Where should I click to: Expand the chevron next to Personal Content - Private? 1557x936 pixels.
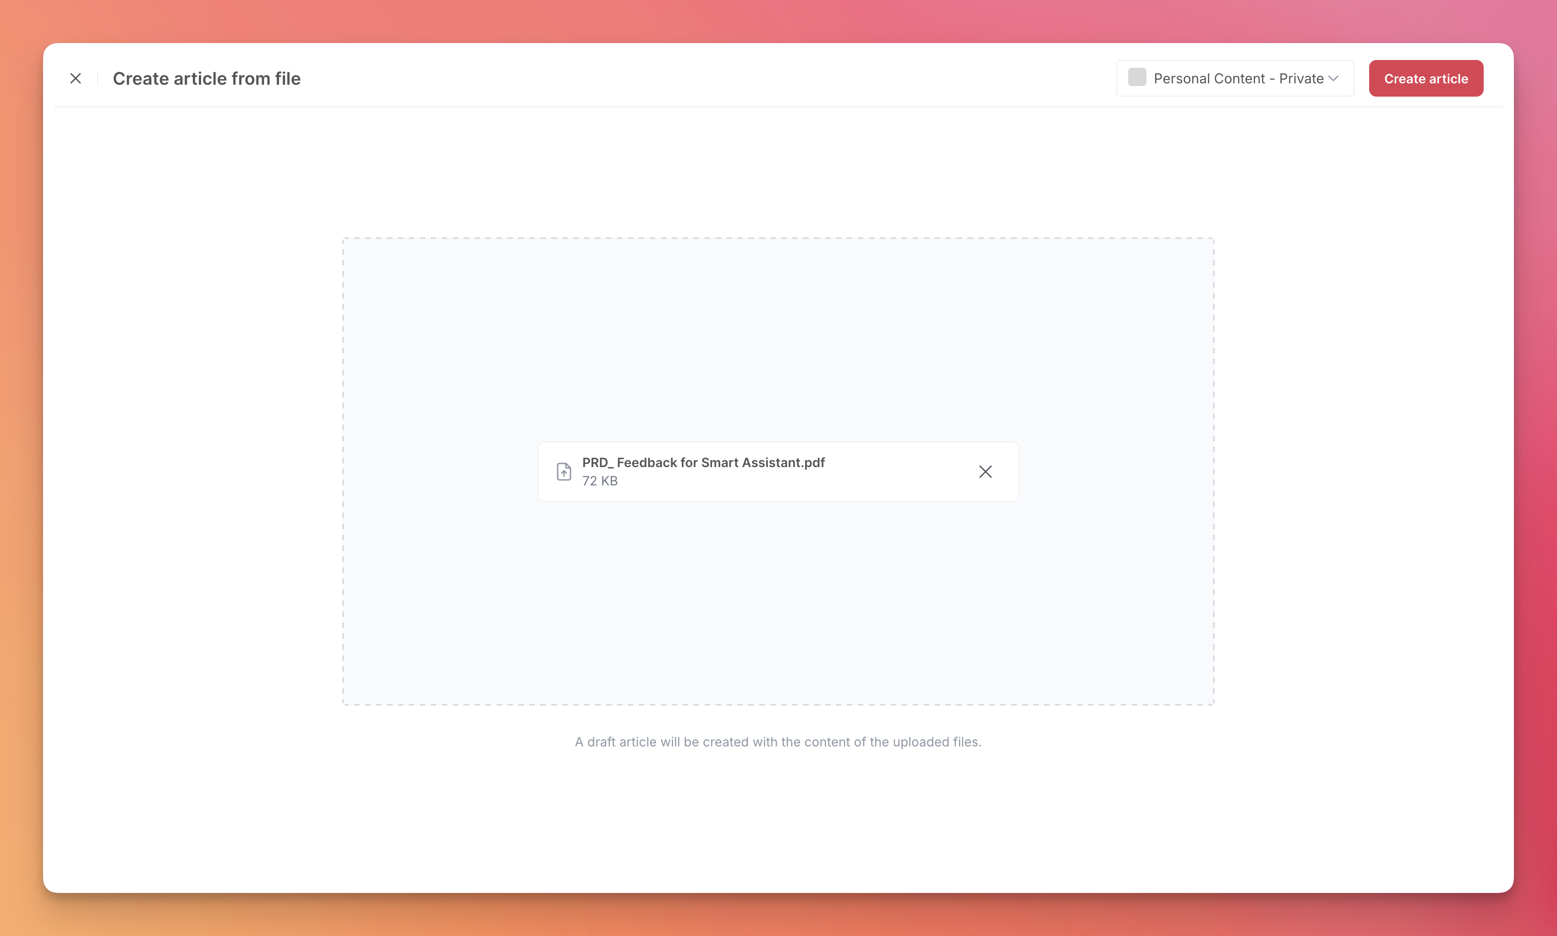[x=1333, y=79]
